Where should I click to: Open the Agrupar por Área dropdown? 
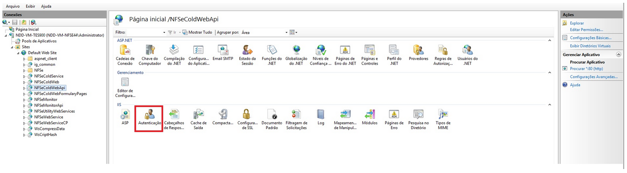(264, 32)
